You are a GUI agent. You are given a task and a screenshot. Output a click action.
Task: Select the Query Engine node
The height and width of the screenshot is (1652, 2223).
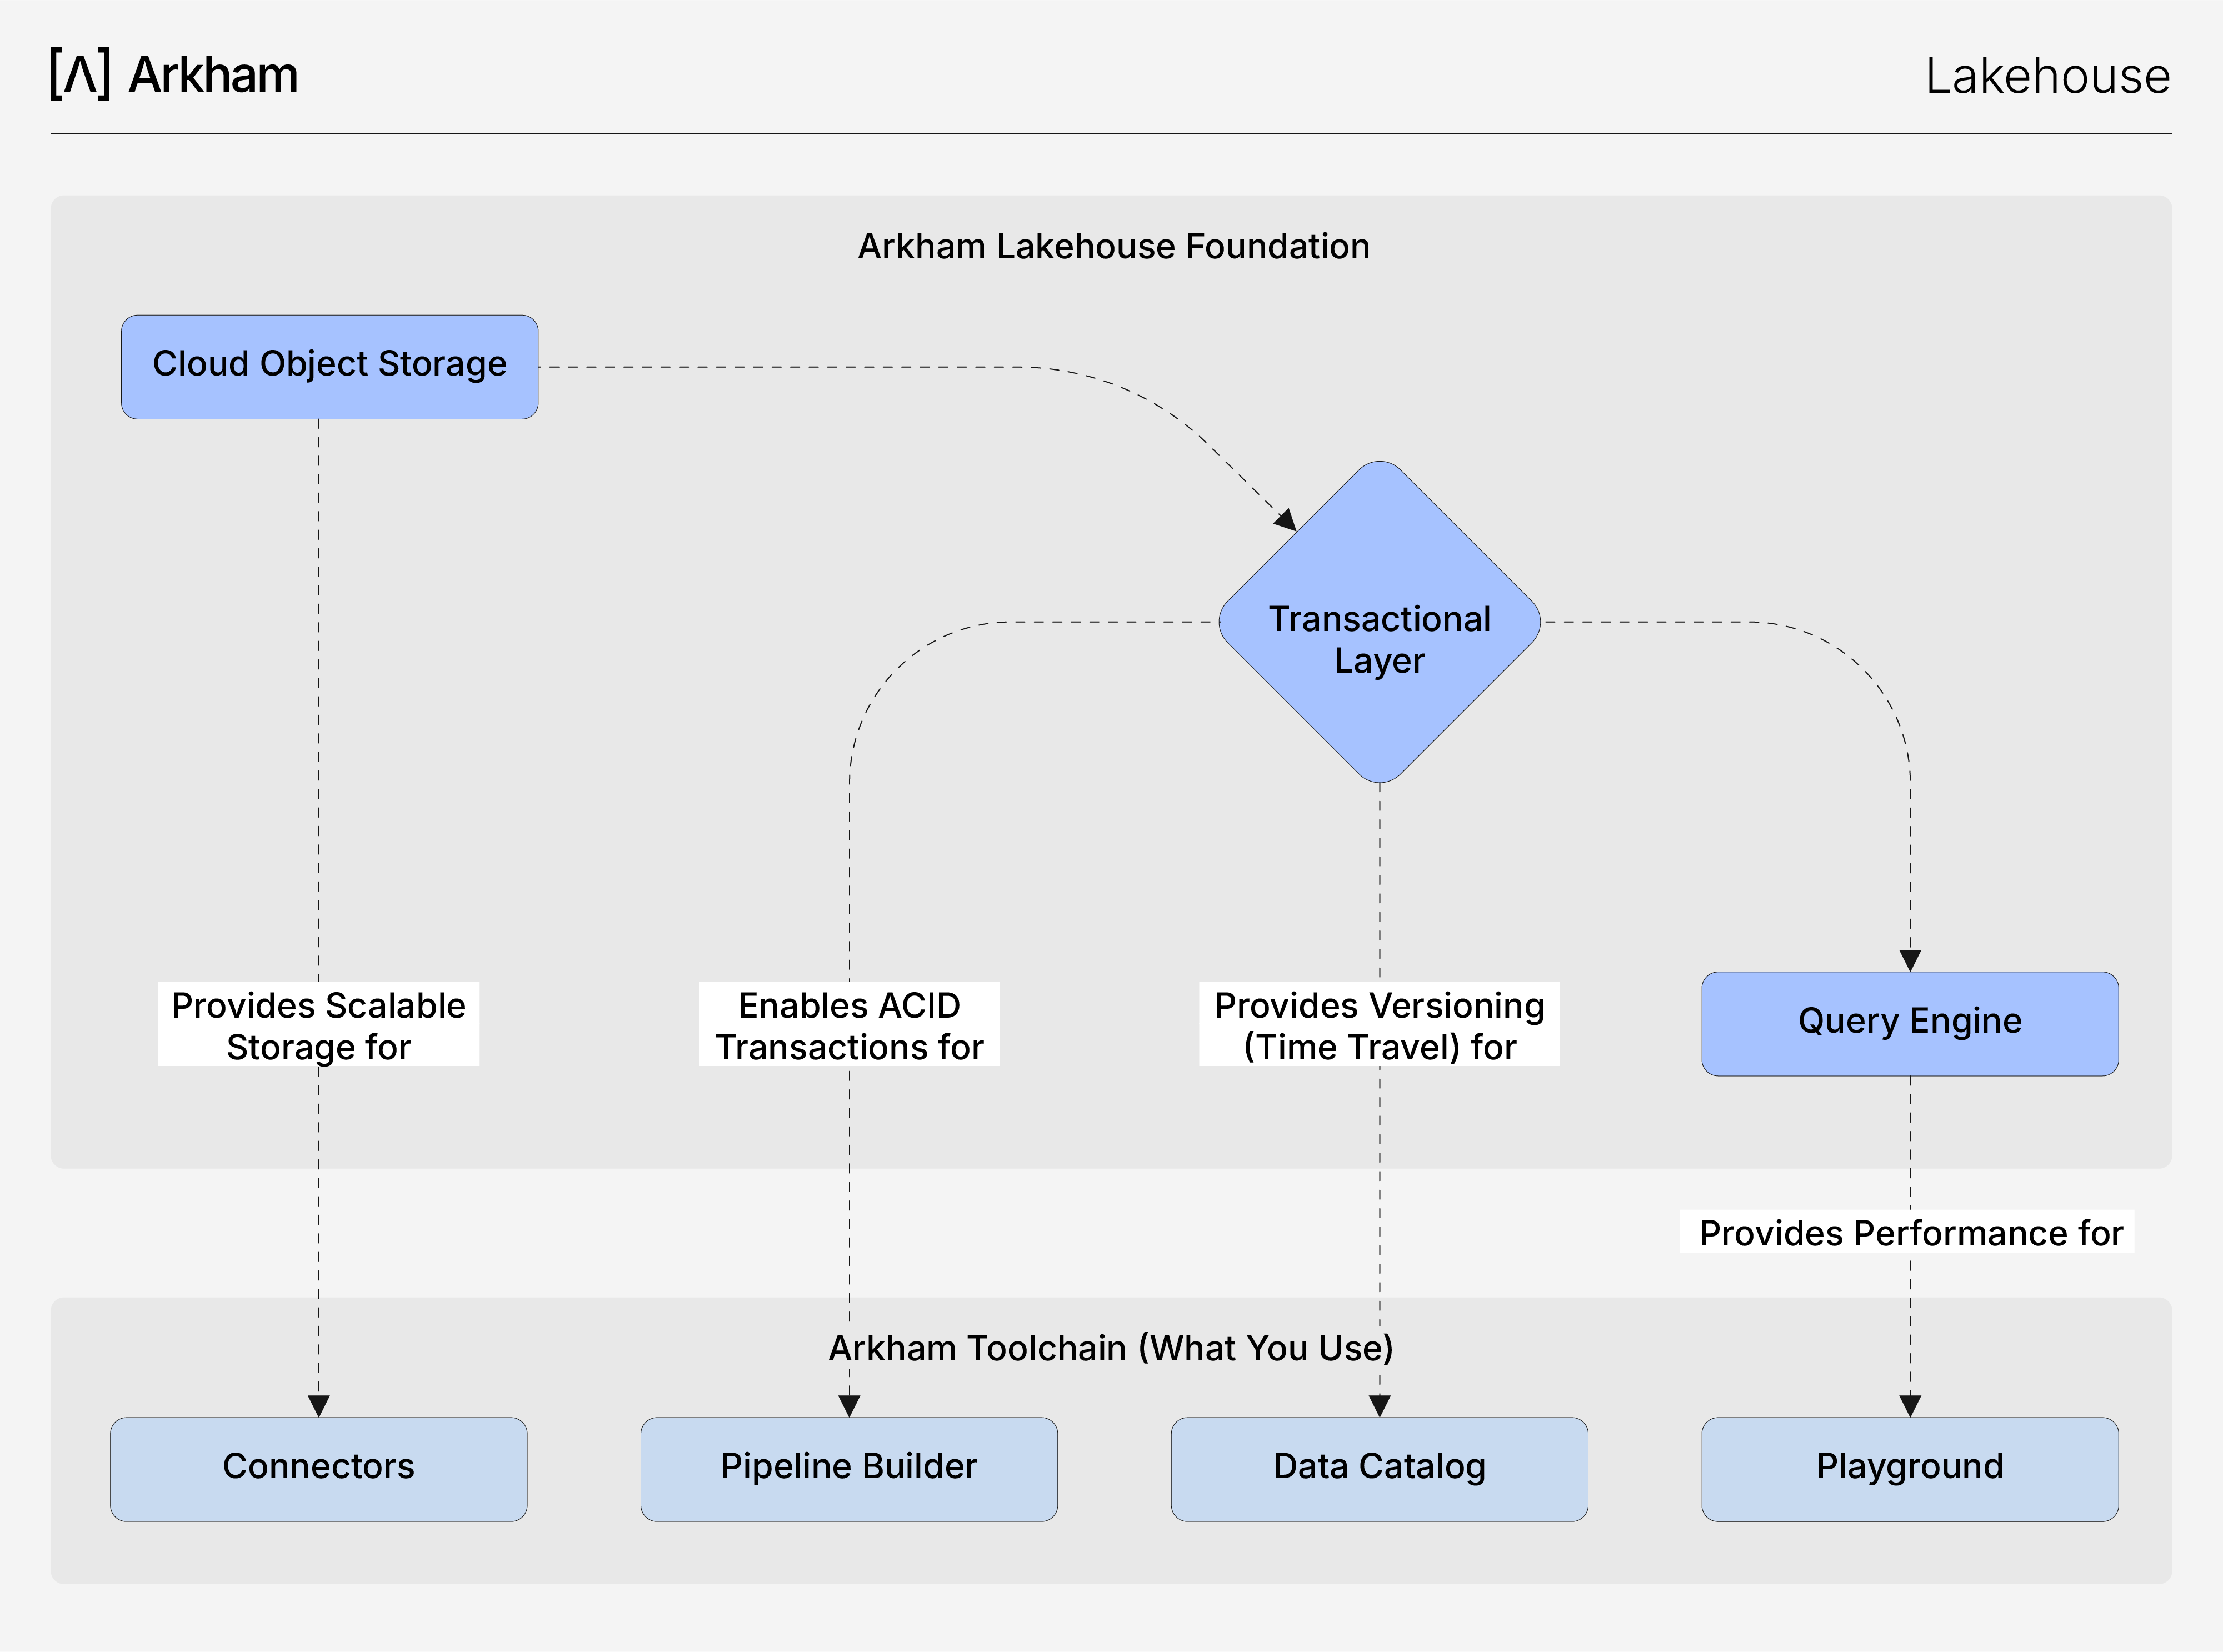pos(1910,1024)
